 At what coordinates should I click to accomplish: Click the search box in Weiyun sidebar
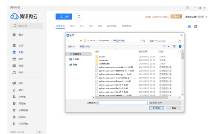click(x=26, y=26)
